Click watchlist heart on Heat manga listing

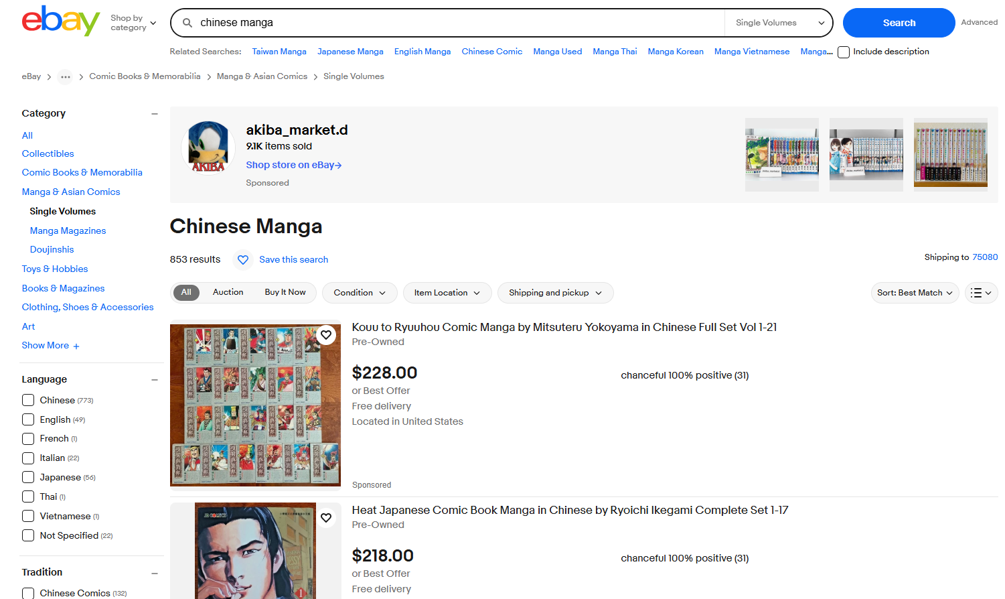coord(326,518)
